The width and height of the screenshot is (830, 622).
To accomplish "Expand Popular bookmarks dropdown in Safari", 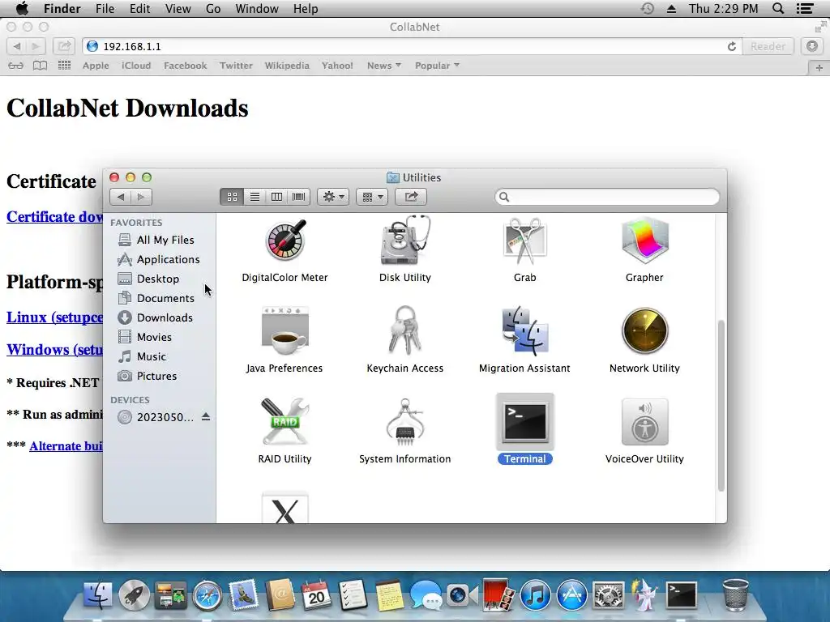I will [437, 66].
